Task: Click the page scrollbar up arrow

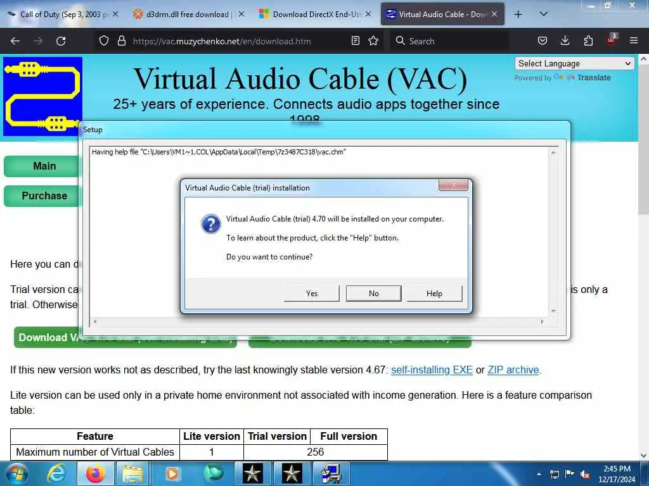Action: (643, 59)
